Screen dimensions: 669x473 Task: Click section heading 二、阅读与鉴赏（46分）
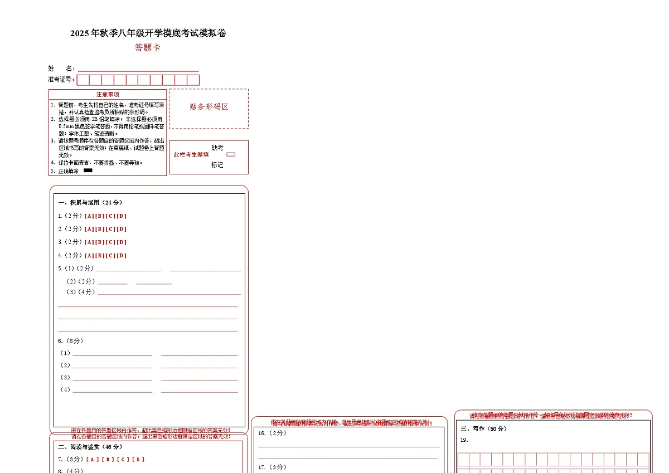pyautogui.click(x=90, y=447)
